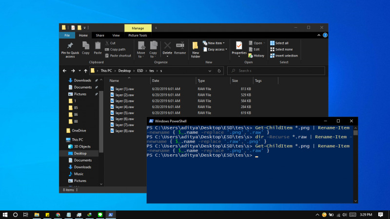Open Quick Access Toolbar customize dropdown
The image size is (390, 219).
pos(84,28)
